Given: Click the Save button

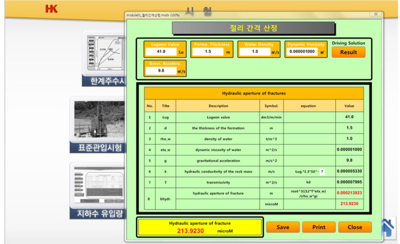Looking at the screenshot, I should (x=283, y=227).
